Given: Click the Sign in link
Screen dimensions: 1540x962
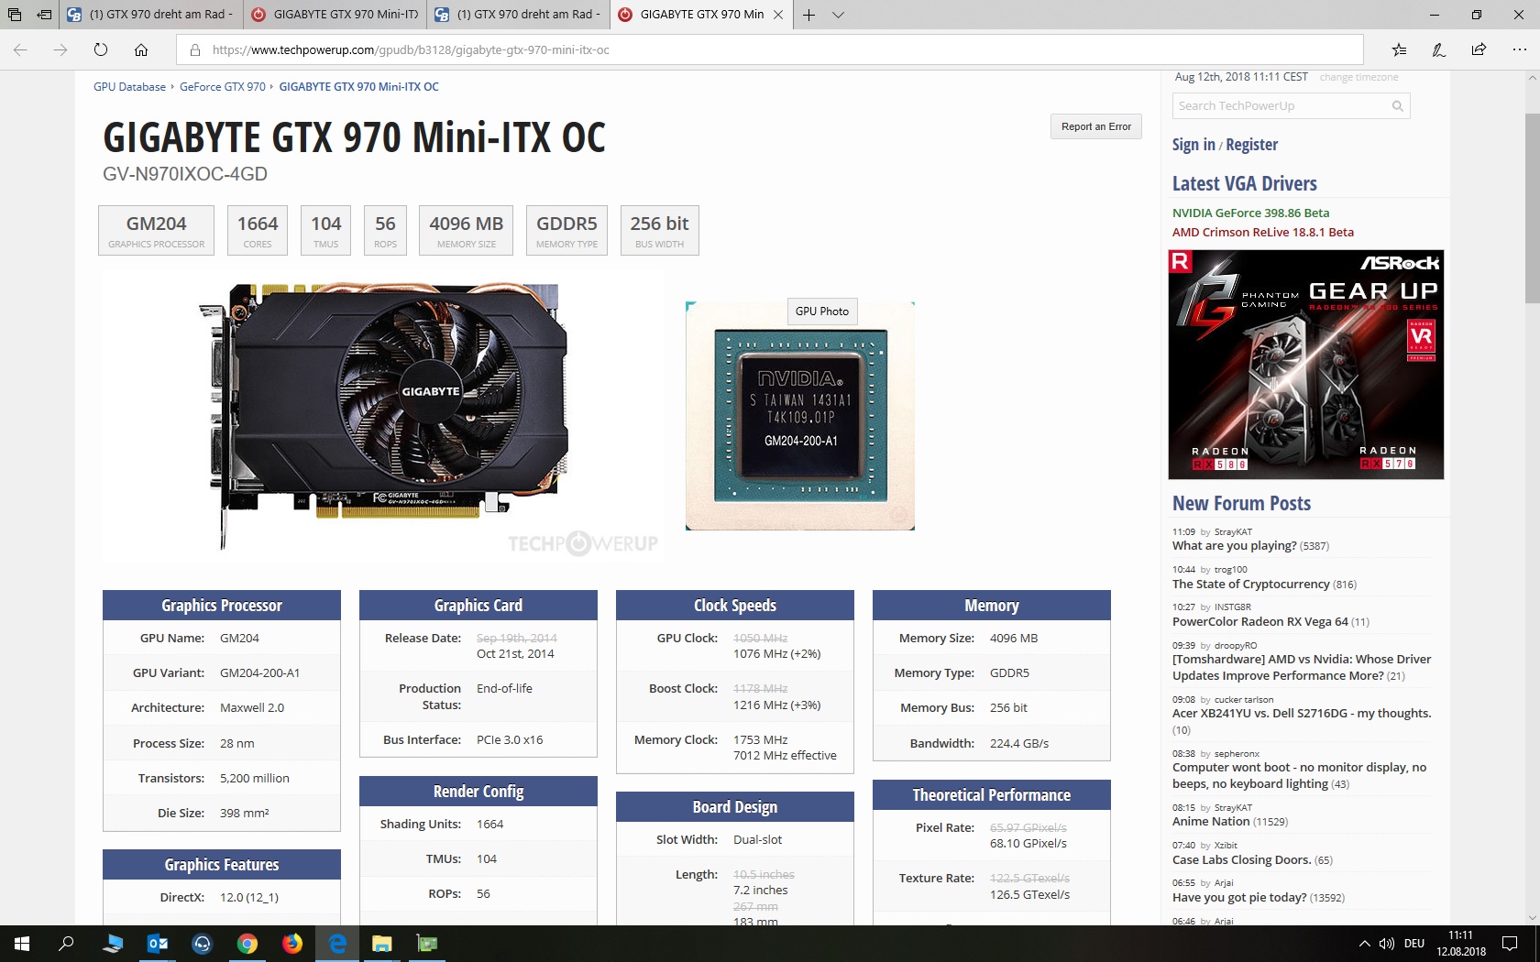Looking at the screenshot, I should (x=1193, y=145).
